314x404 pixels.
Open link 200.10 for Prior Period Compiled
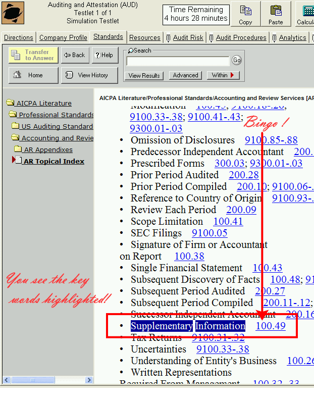pos(252,186)
